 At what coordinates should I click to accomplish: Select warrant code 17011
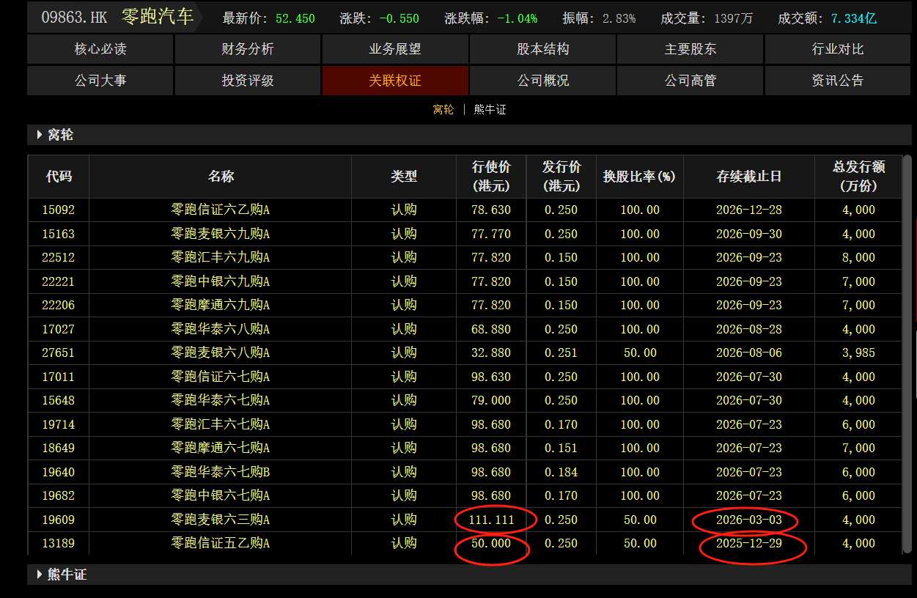tap(59, 377)
